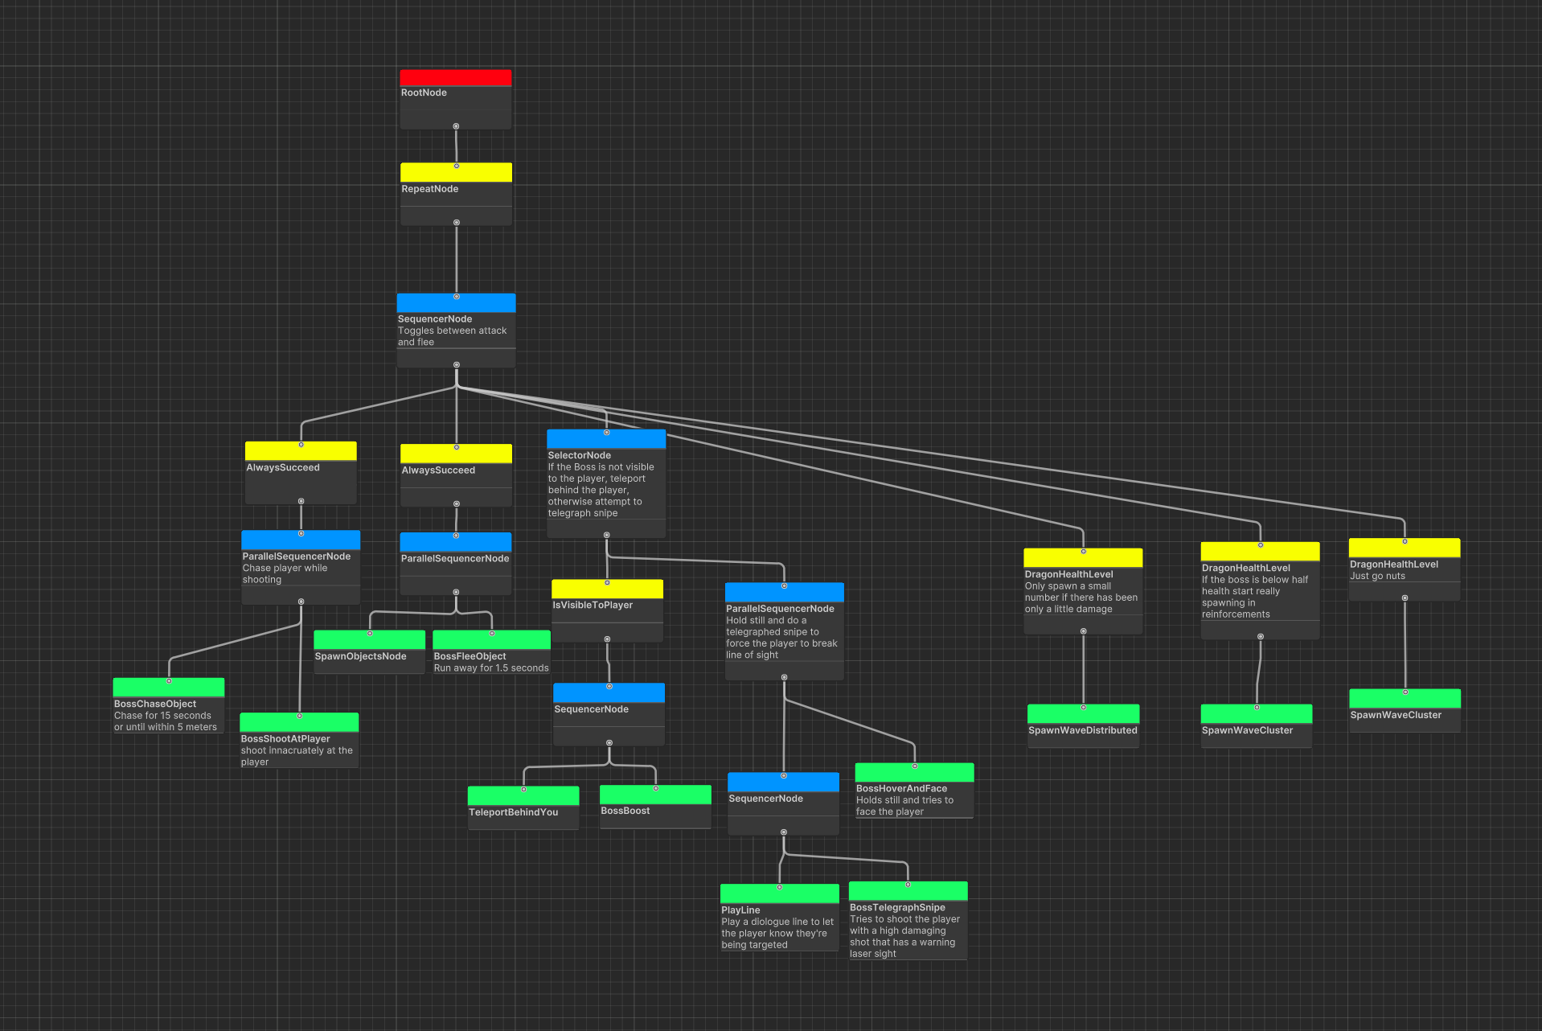Select the BossBoost node

654,811
